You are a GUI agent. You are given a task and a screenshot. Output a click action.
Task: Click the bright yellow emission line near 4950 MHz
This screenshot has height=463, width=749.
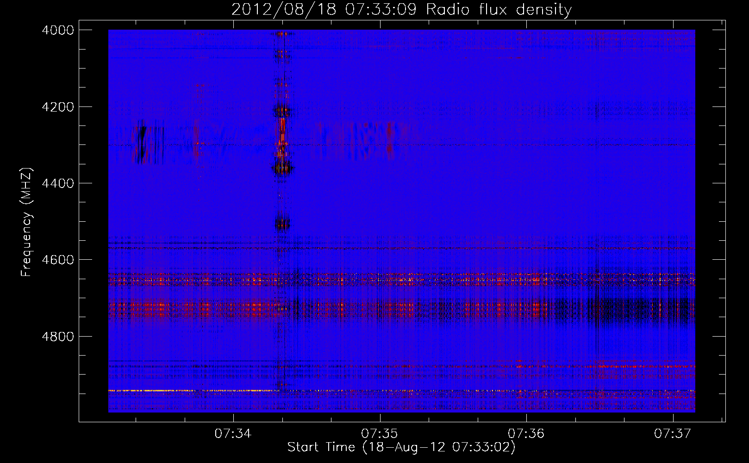click(193, 391)
